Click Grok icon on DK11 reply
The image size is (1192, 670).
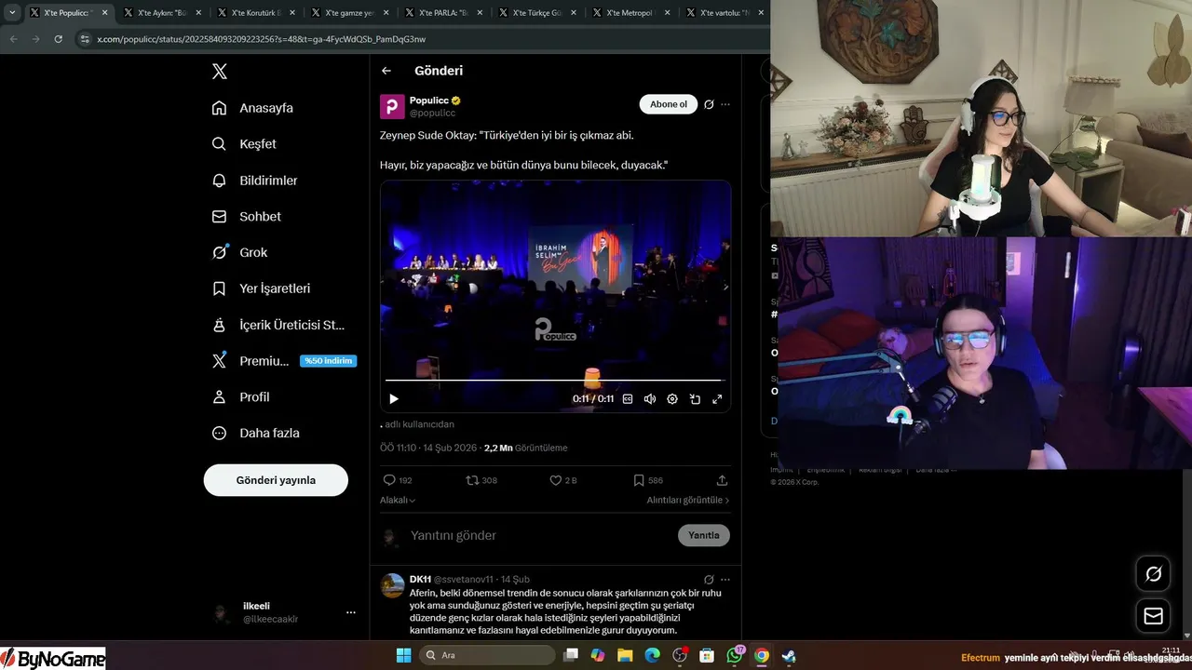click(x=709, y=579)
